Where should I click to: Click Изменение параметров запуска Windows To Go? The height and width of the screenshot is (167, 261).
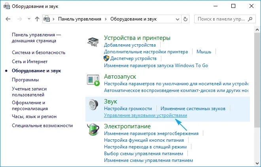156,66
